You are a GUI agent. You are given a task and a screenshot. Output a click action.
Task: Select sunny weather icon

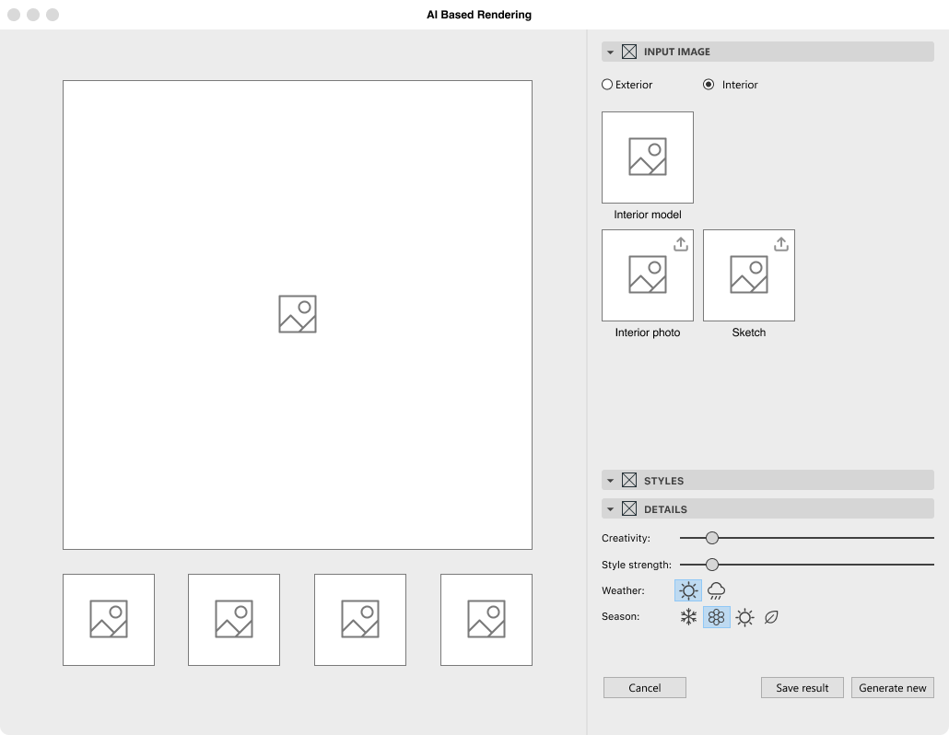(x=688, y=591)
